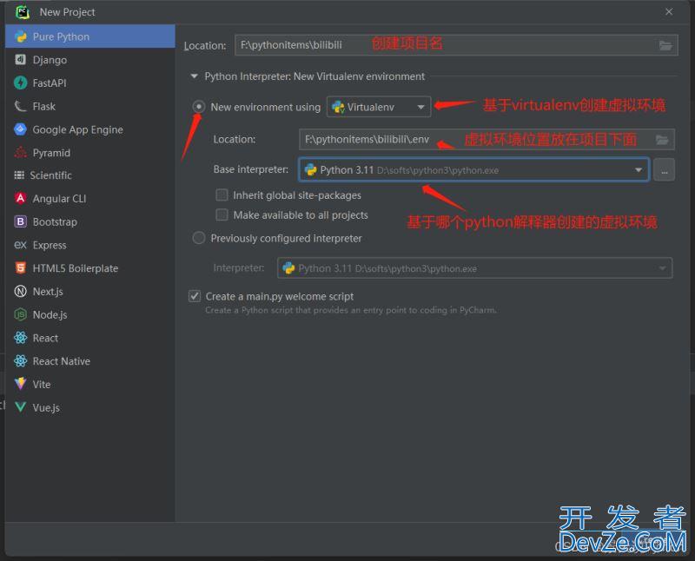Viewport: 695px width, 561px height.
Task: Choose Scientific in project type list
Action: [90, 175]
